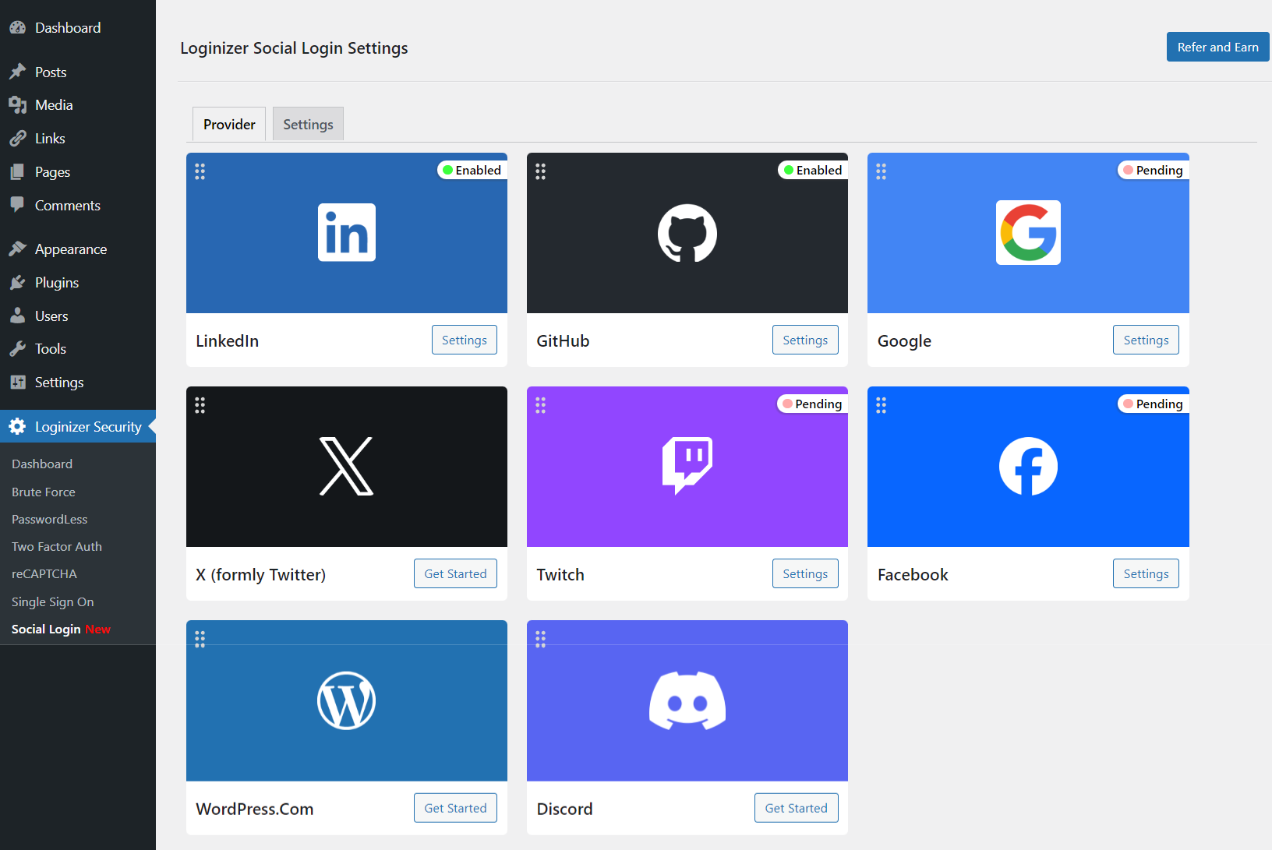Viewport: 1272px width, 850px height.
Task: Click the Google G logo
Action: tap(1028, 232)
